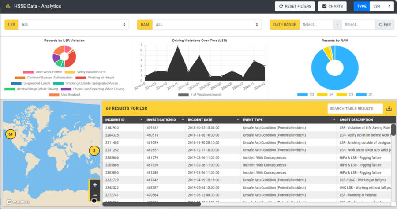Download table results with export icon

389,108
